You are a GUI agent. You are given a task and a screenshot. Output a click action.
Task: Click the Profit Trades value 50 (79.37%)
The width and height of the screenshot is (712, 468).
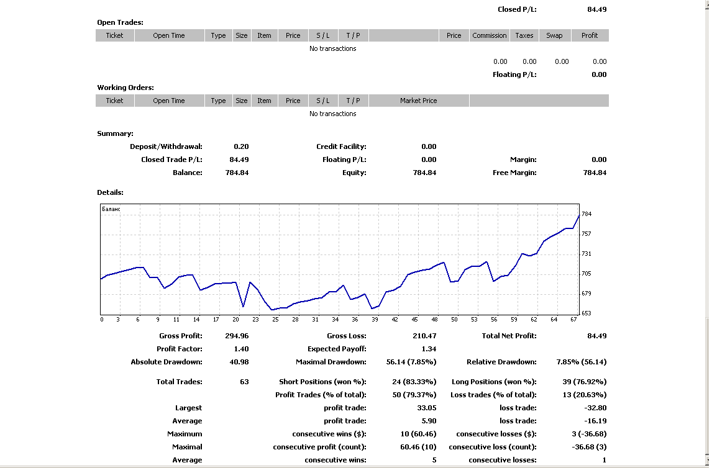414,395
